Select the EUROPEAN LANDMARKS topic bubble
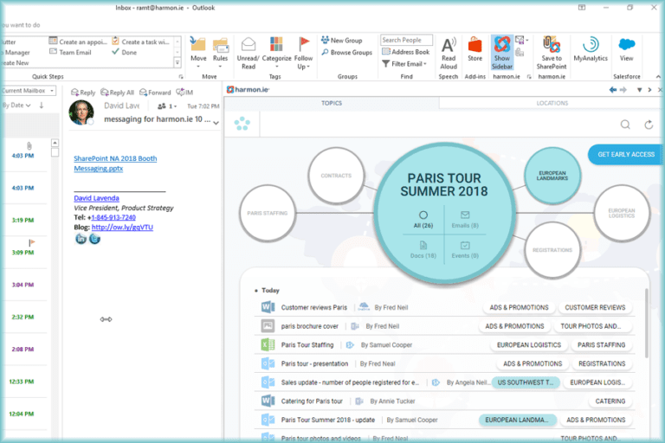 pyautogui.click(x=552, y=176)
